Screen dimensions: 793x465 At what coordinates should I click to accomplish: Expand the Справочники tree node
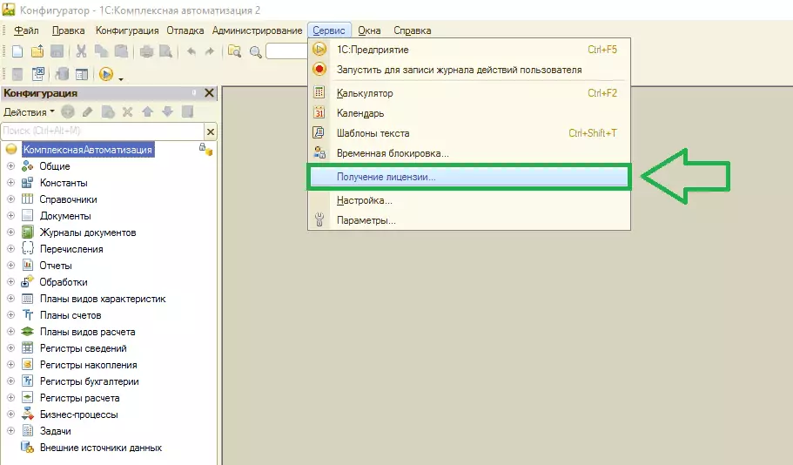tap(11, 199)
